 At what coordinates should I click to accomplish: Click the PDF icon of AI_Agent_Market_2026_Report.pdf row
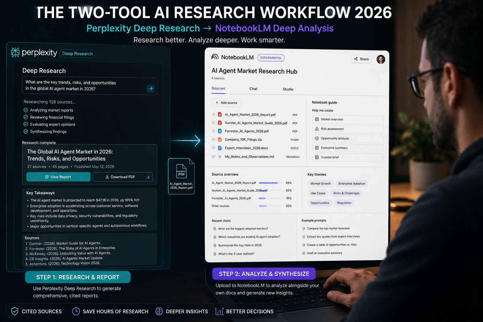pos(220,114)
